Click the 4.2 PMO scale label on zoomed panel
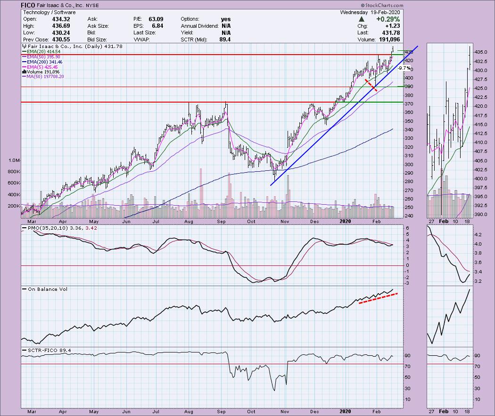The height and width of the screenshot is (416, 495). [478, 234]
